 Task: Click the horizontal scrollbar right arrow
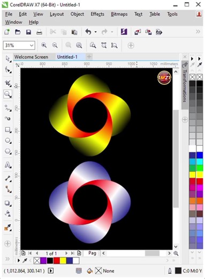[169, 253]
